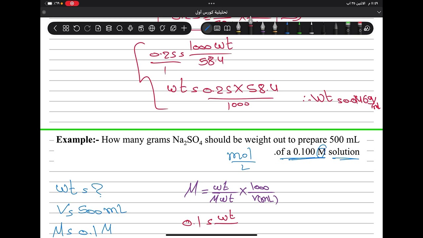Switch to the open book reading mode

coord(227,28)
